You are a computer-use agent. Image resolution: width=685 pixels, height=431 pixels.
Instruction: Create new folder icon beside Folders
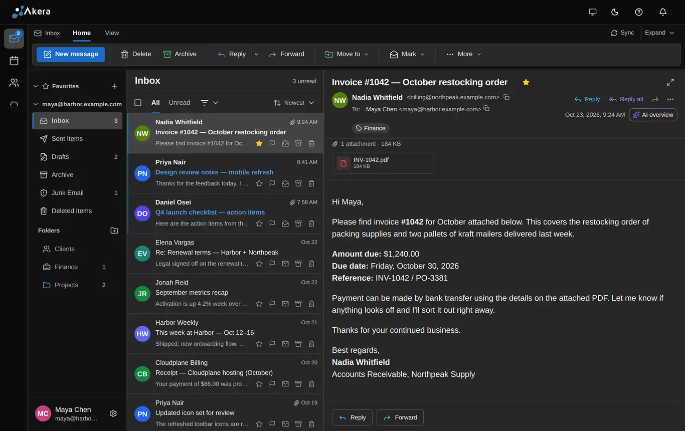point(114,231)
